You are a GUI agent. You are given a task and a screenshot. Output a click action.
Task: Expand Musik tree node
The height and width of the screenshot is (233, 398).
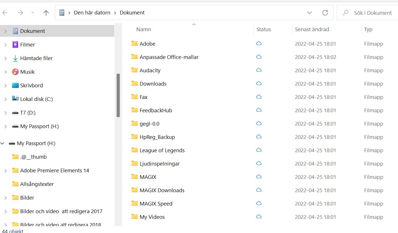click(x=5, y=72)
